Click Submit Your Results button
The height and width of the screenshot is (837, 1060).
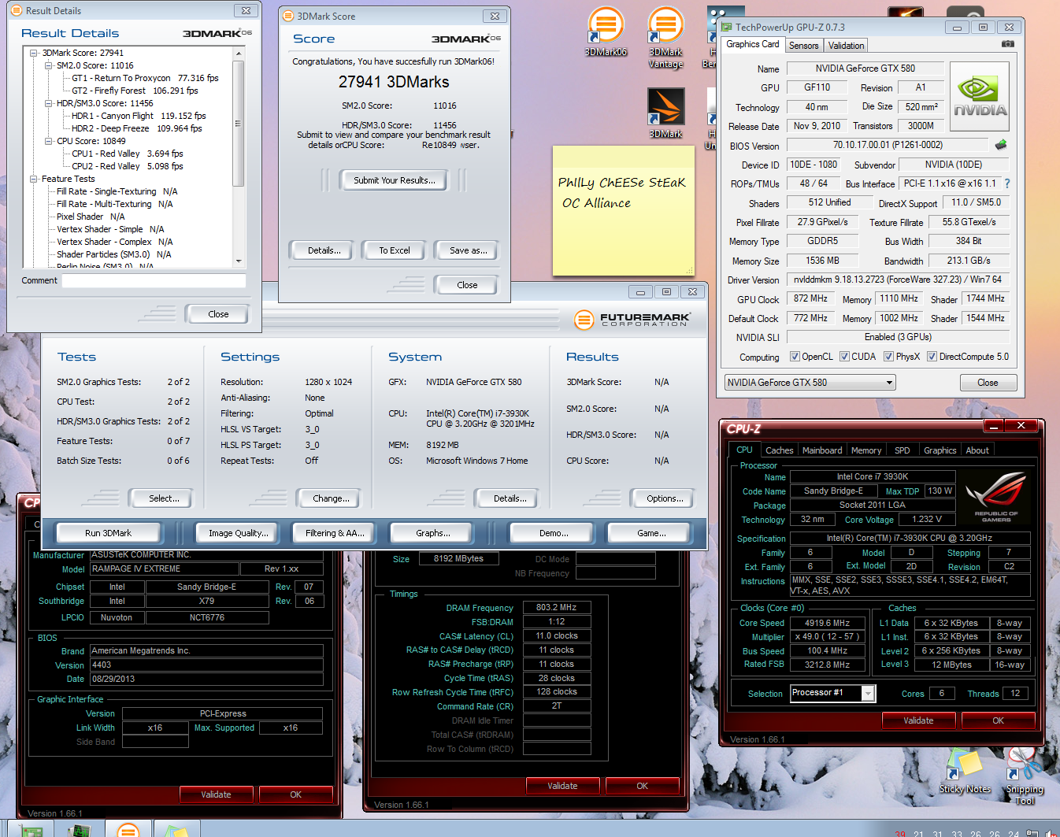pyautogui.click(x=394, y=180)
